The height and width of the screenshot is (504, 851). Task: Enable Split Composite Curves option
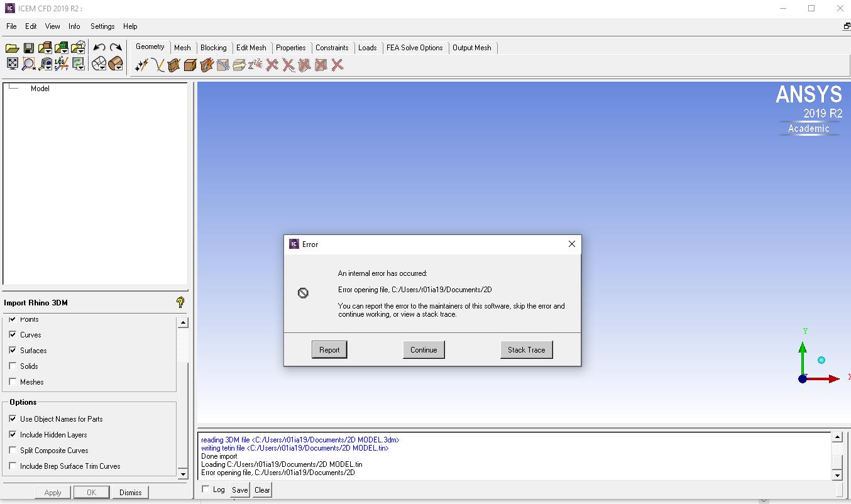pyautogui.click(x=13, y=450)
